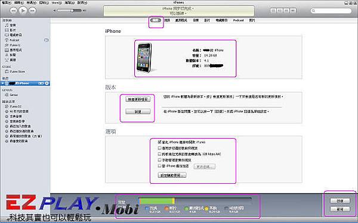
Task: Switch to the 音樂 (Music) device tab
Action: tap(196, 20)
